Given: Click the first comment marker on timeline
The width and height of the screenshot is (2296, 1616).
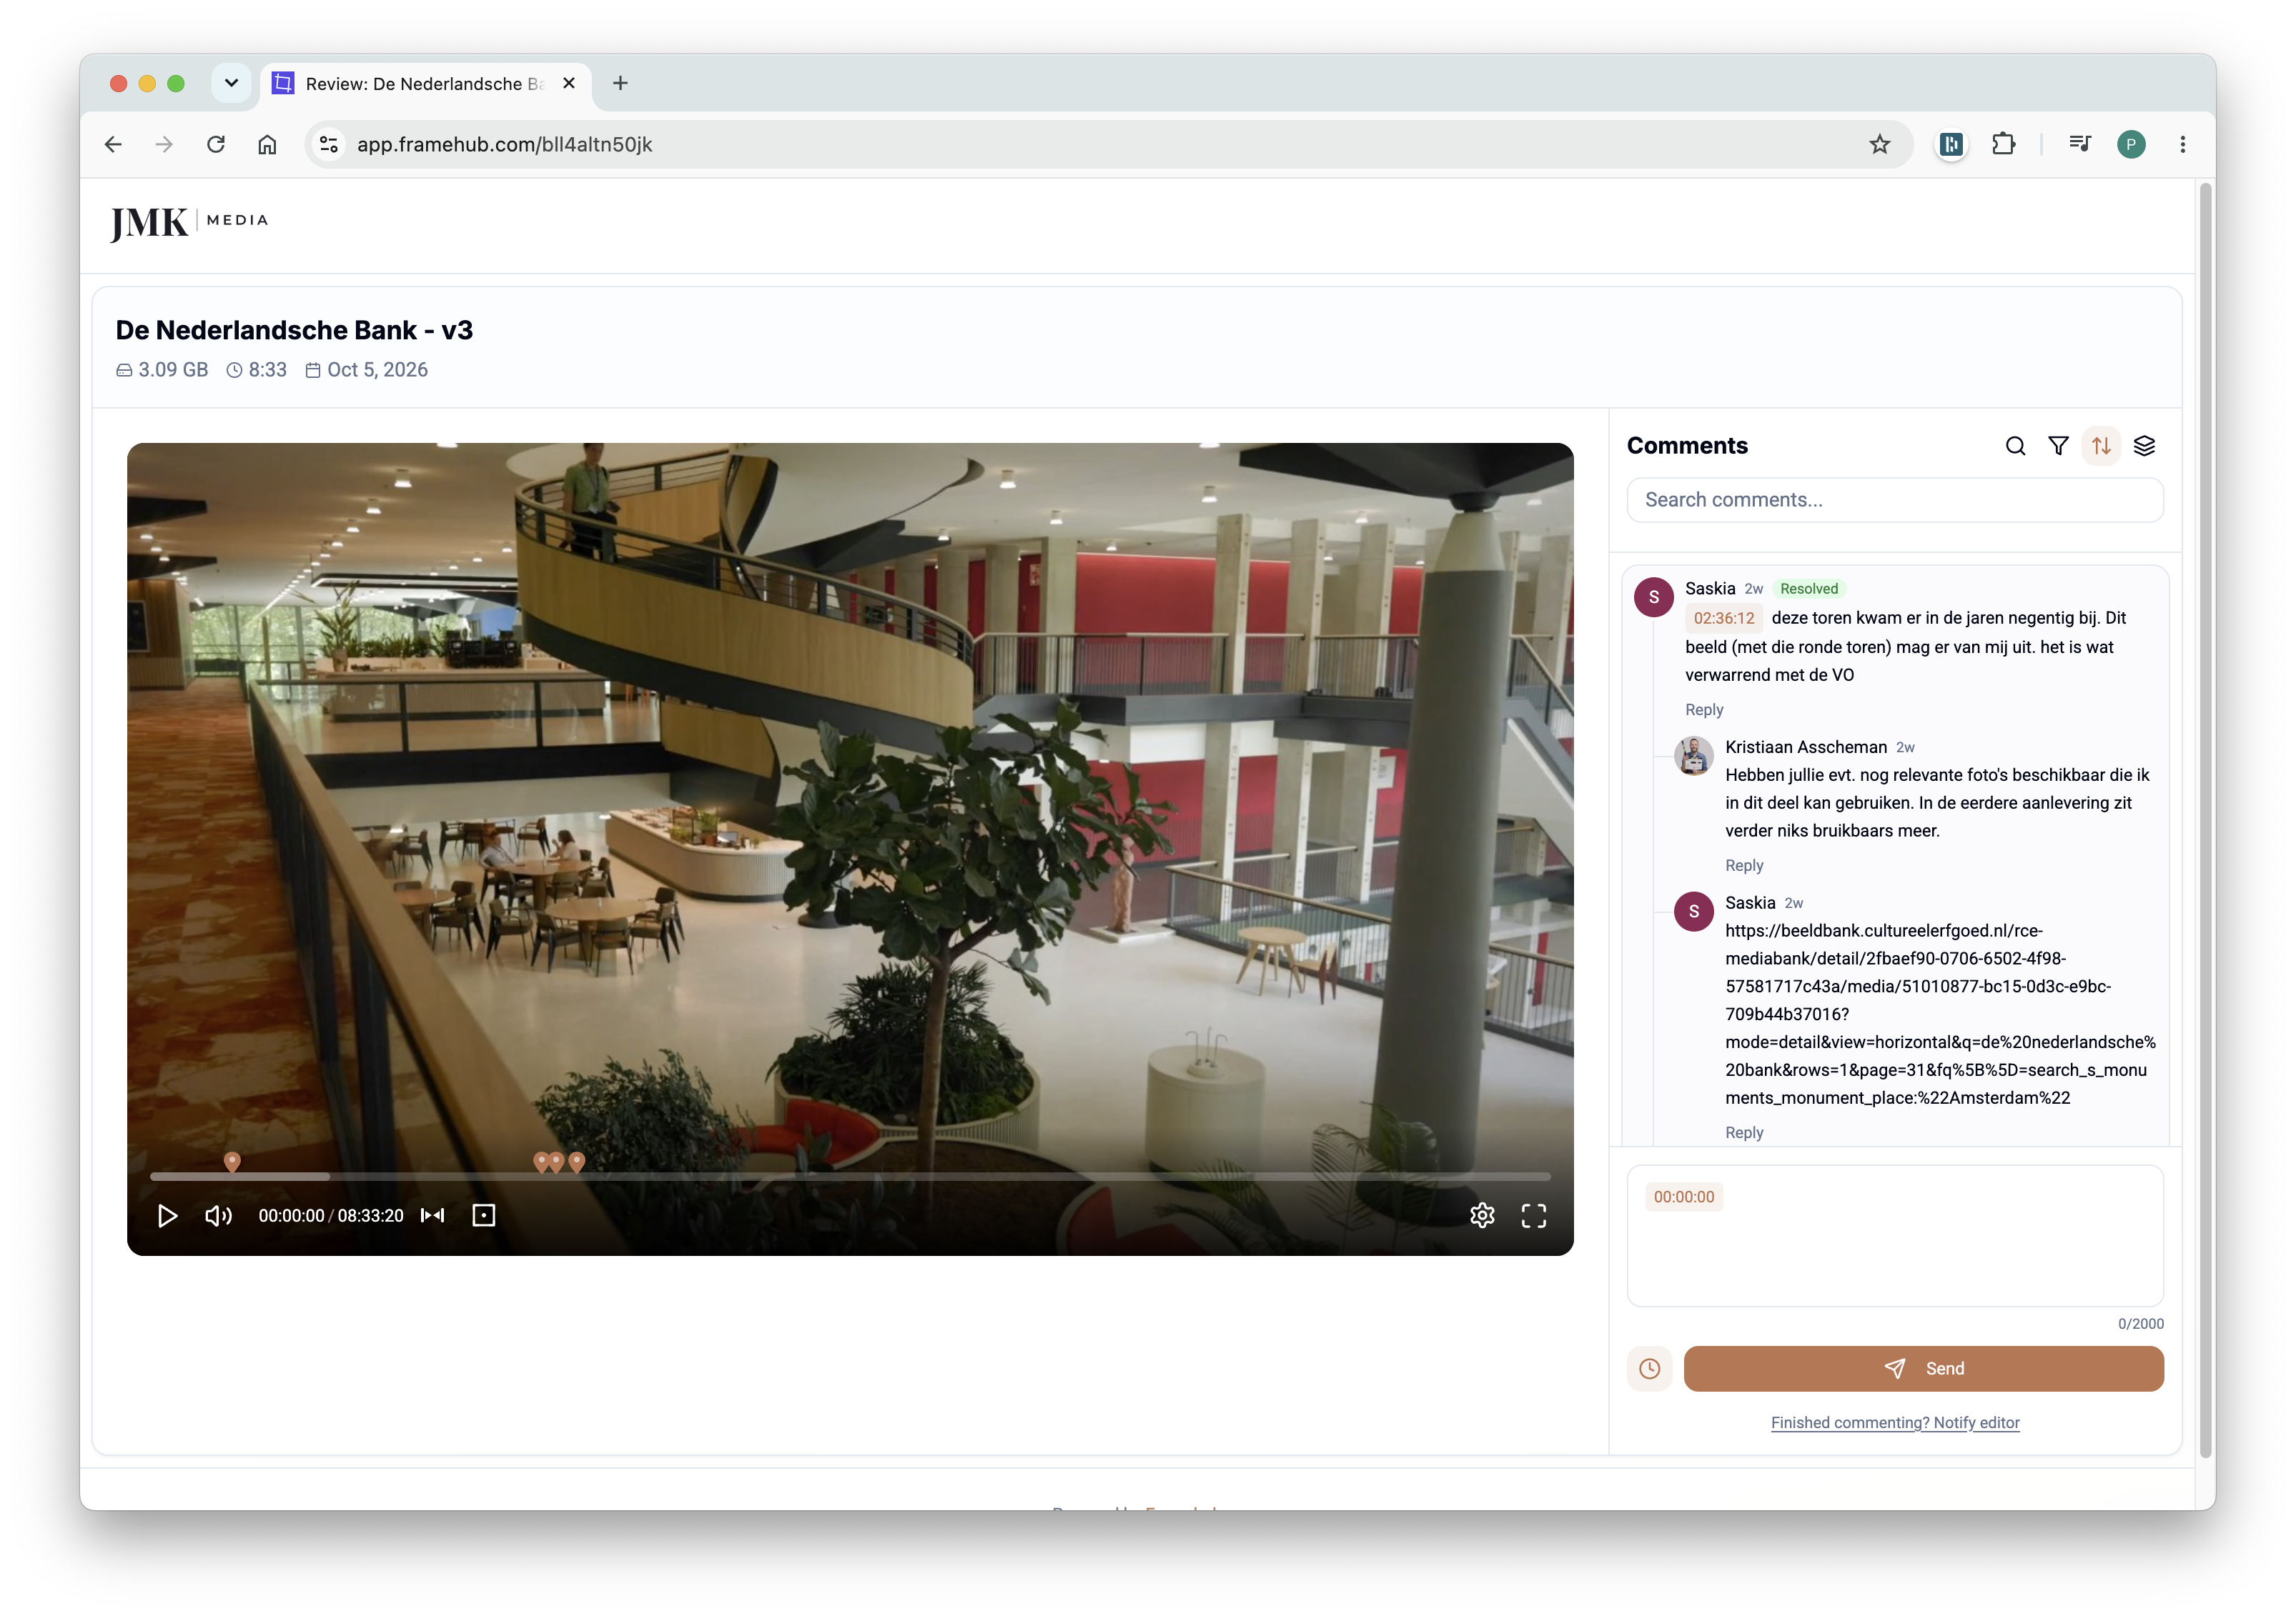Looking at the screenshot, I should click(232, 1162).
